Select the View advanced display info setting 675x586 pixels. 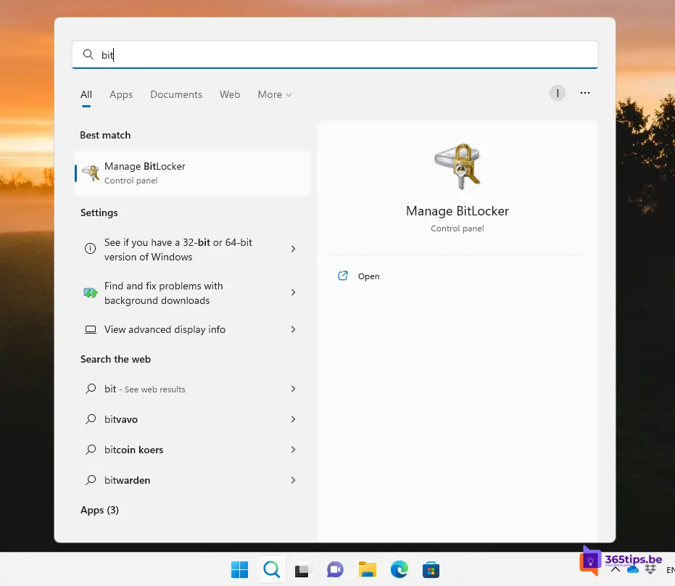pyautogui.click(x=165, y=329)
